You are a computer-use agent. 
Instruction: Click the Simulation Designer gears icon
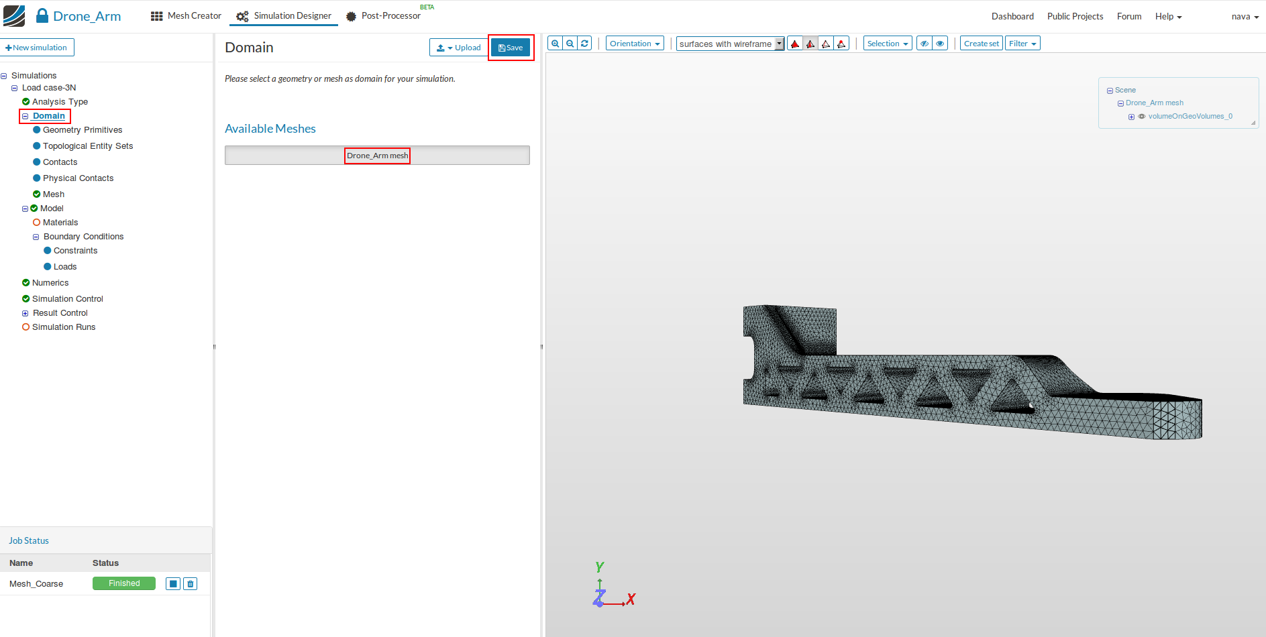pos(242,16)
